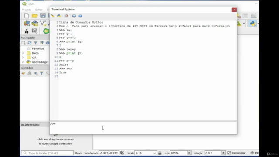This screenshot has height=157, width=279.
Task: Open the scale 1:15 dropdown
Action: coord(154,153)
